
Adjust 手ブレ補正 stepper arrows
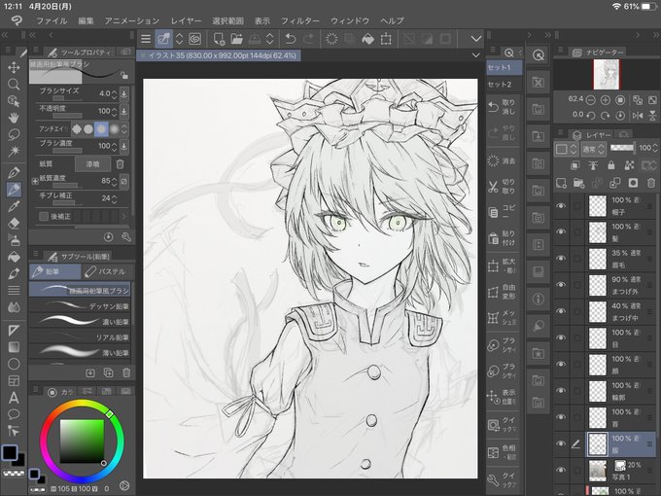click(x=115, y=198)
